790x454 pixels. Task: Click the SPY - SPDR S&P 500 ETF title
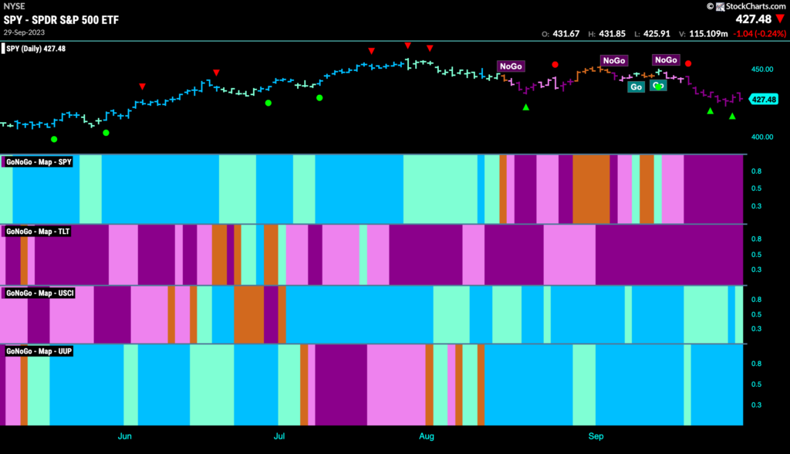(61, 20)
